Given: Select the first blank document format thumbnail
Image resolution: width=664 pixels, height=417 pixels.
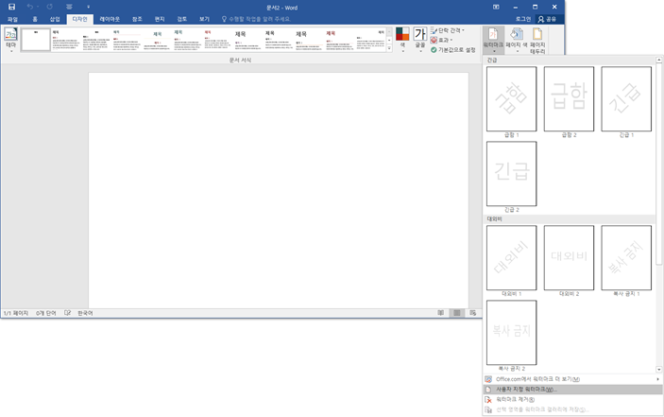Looking at the screenshot, I should 36,40.
